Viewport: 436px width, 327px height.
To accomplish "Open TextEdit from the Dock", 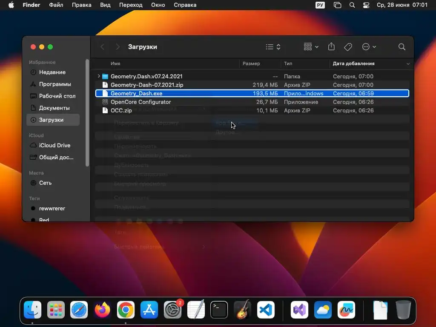I will pyautogui.click(x=196, y=310).
